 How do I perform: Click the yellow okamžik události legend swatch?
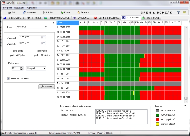point(158,124)
